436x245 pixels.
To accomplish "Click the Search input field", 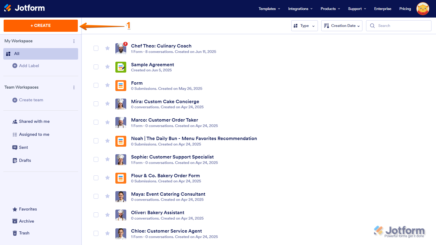I will coord(399,26).
